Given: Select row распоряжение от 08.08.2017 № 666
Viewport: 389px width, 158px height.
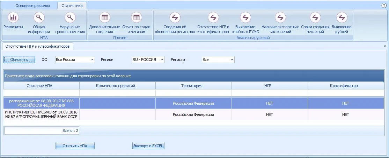Looking at the screenshot, I should (x=194, y=103).
